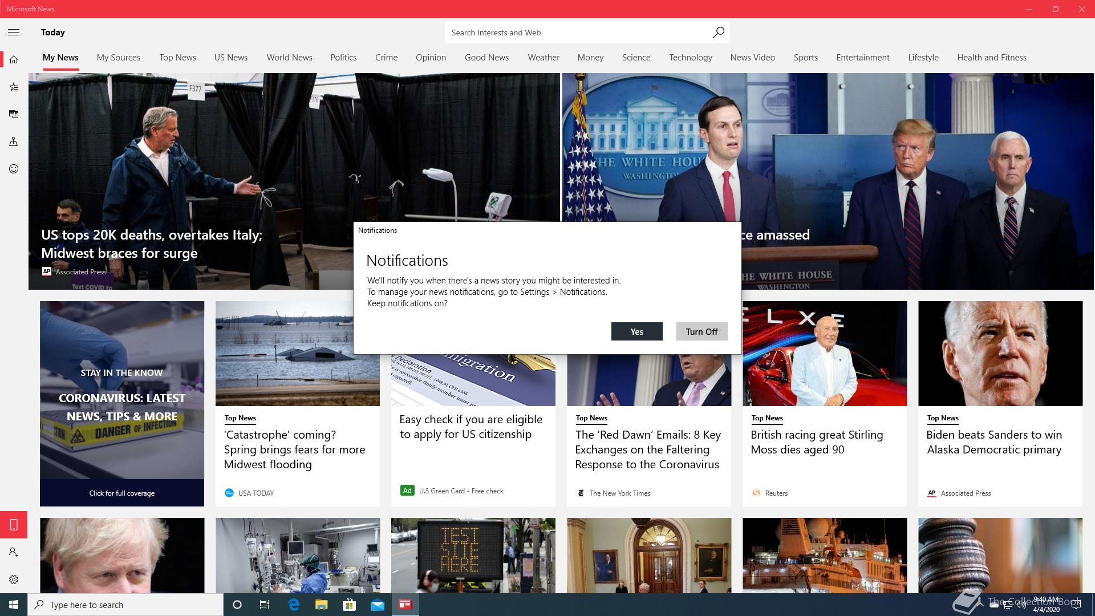Image resolution: width=1095 pixels, height=616 pixels.
Task: Open the US citizenship eligibility ad
Action: 471,427
